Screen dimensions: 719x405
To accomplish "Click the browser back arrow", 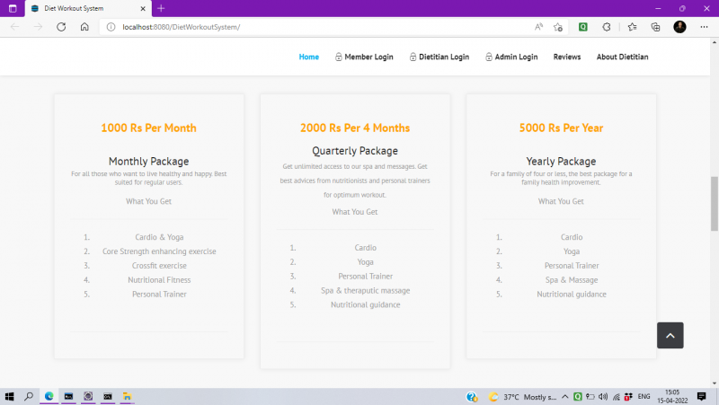I will click(14, 27).
